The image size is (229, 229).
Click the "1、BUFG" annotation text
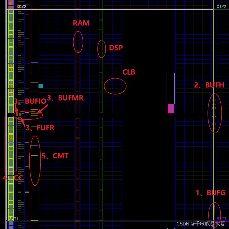tap(210, 193)
